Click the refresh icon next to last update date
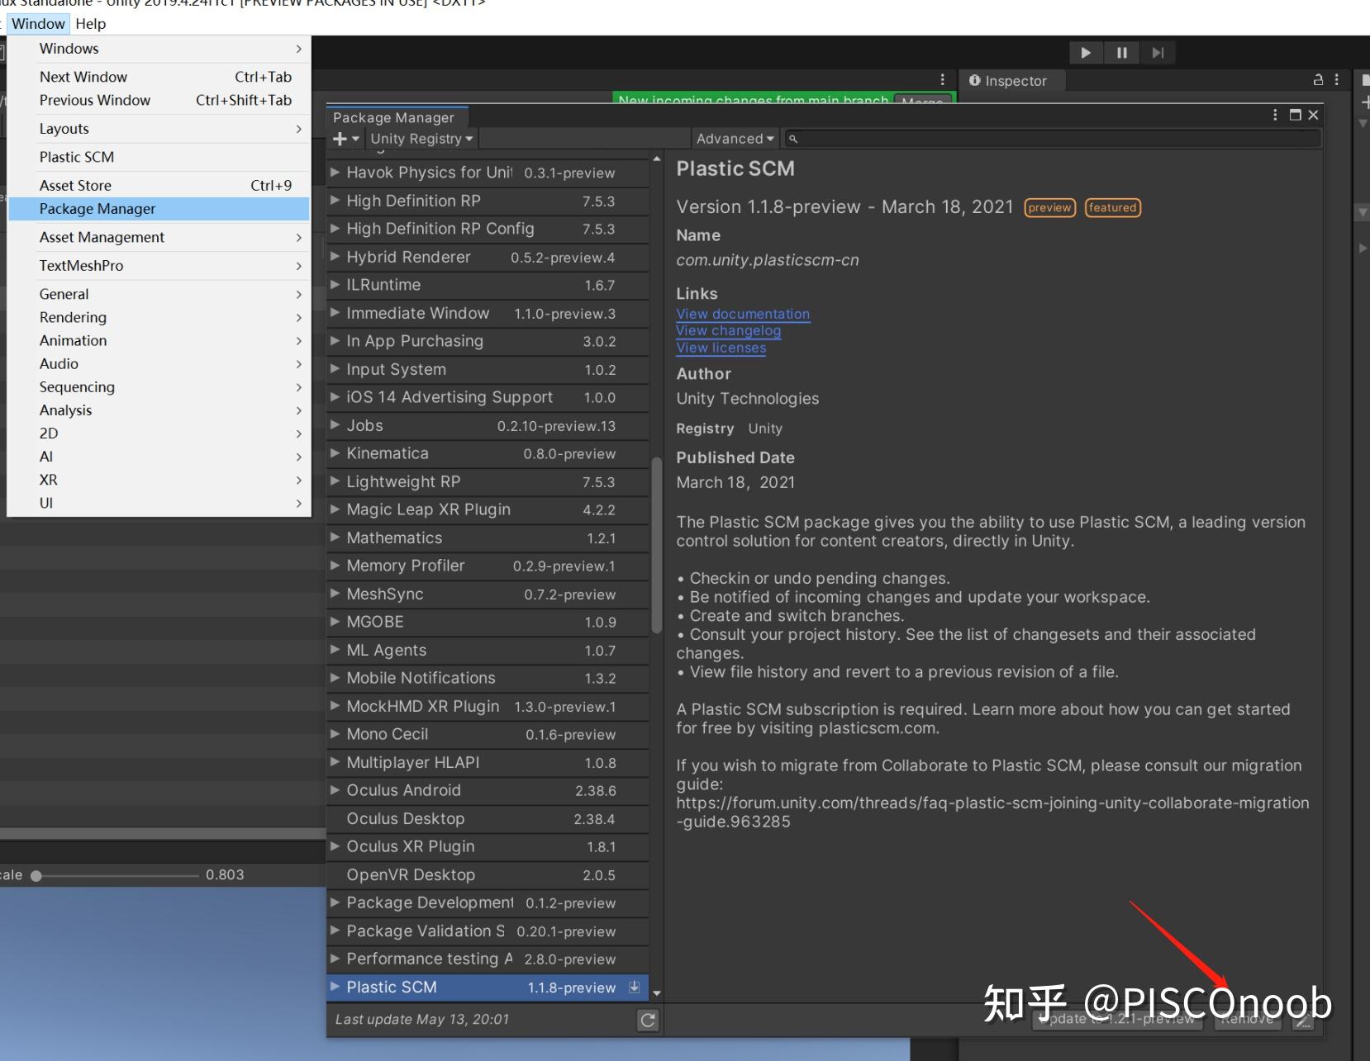Viewport: 1370px width, 1061px height. point(649,1020)
